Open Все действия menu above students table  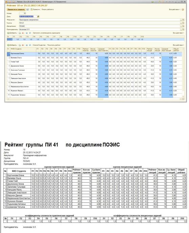click(x=178, y=45)
